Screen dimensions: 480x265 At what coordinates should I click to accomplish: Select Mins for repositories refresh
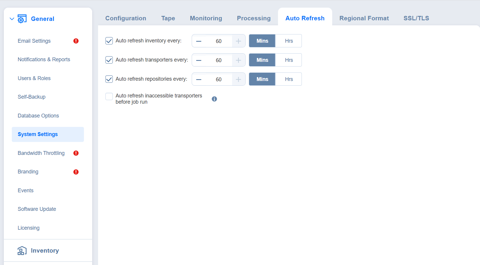[262, 79]
